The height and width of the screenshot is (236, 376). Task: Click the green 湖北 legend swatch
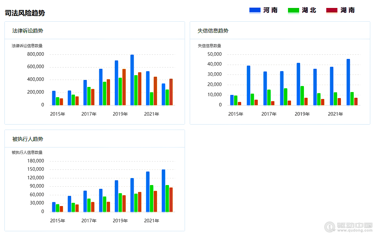[x=293, y=10]
